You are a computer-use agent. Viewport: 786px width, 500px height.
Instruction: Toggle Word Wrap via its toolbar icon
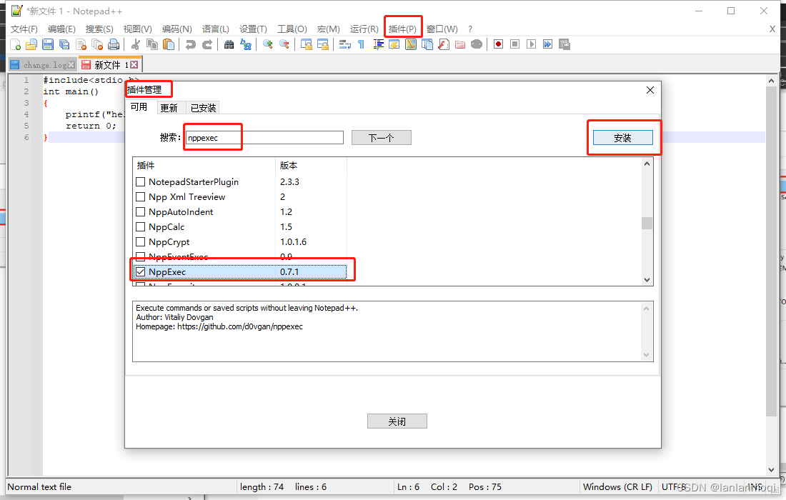coord(344,44)
